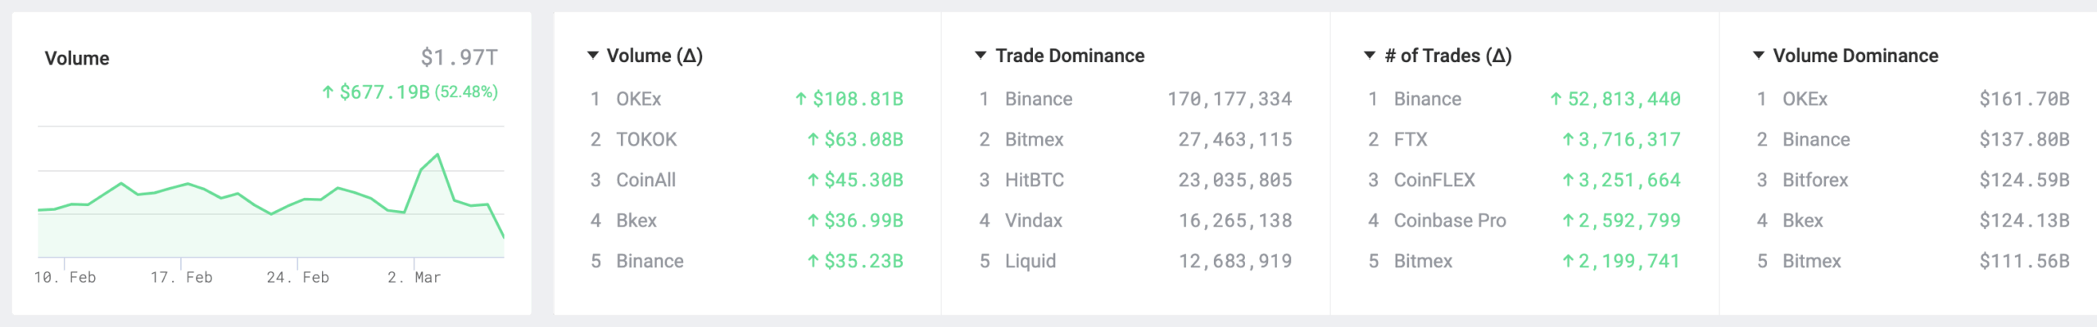Click the up arrow next to $63.08B
Image resolution: width=2097 pixels, height=327 pixels.
click(813, 140)
